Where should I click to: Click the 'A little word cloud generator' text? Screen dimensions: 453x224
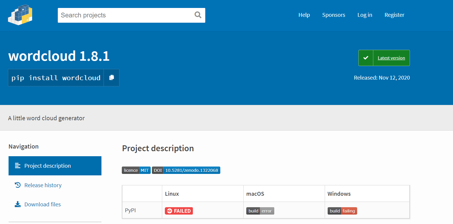tap(46, 118)
